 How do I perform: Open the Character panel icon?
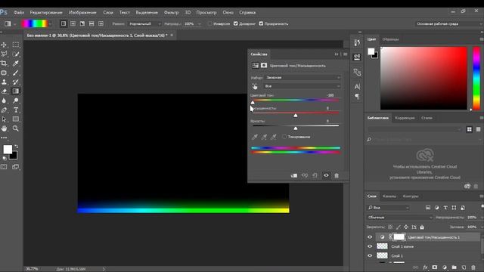[357, 87]
